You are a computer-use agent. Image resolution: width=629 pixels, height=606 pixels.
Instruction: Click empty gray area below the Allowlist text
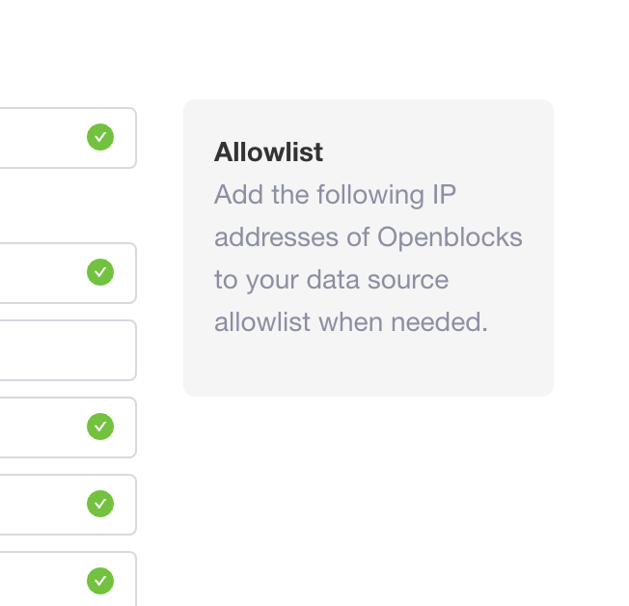coord(368,367)
